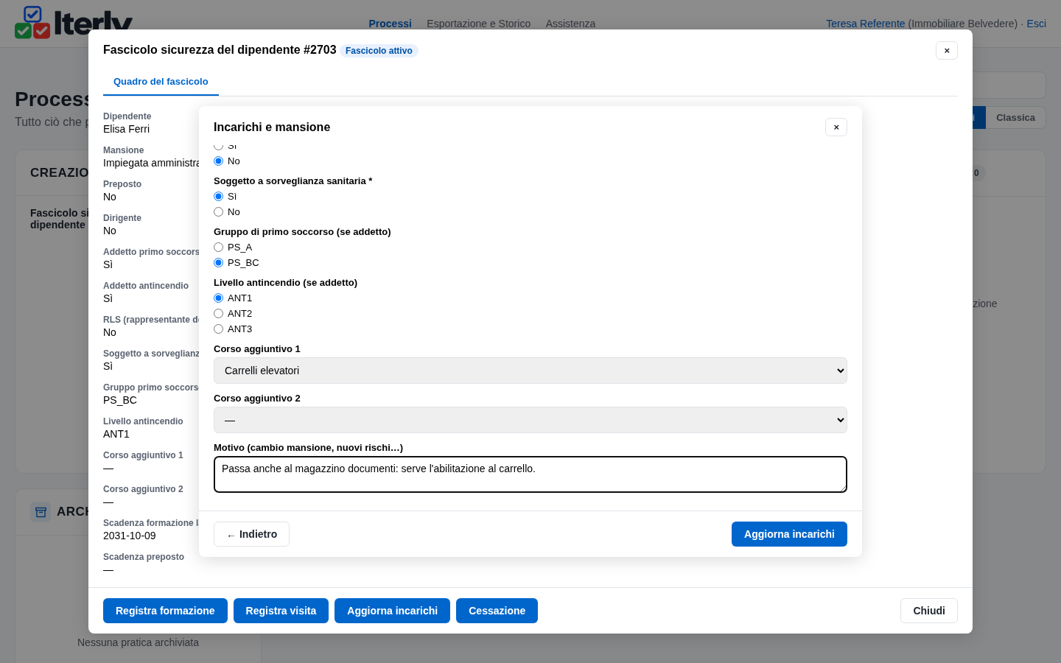
Task: Click the Cessazione button
Action: [497, 611]
